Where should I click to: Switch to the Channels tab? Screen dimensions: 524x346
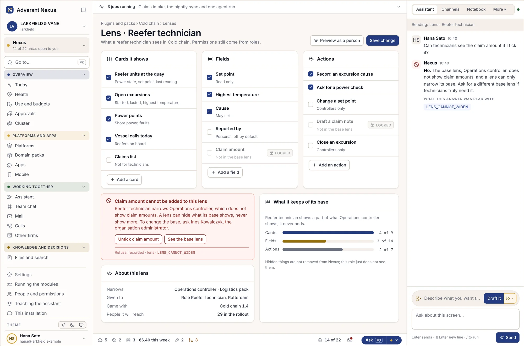point(450,9)
